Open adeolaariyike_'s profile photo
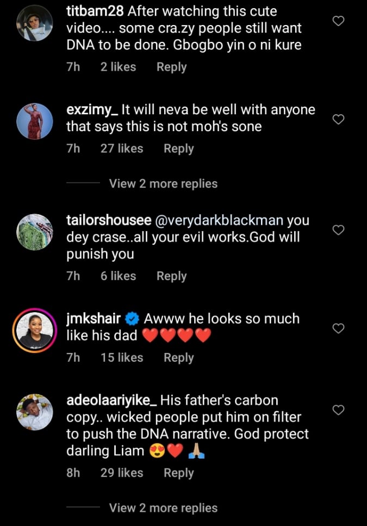The height and width of the screenshot is (526, 367). 35,412
